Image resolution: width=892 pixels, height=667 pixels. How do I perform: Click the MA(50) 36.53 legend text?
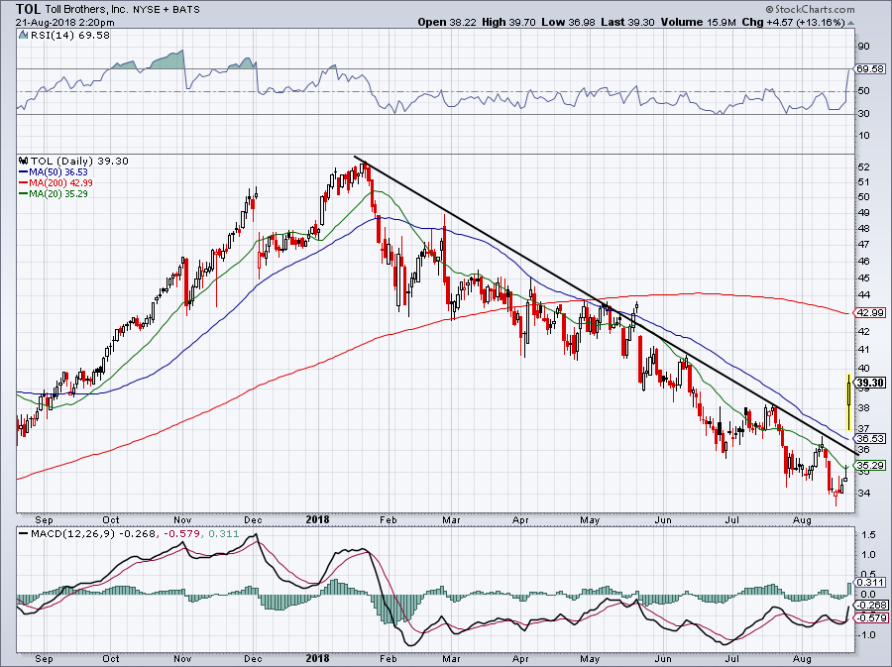[x=58, y=171]
